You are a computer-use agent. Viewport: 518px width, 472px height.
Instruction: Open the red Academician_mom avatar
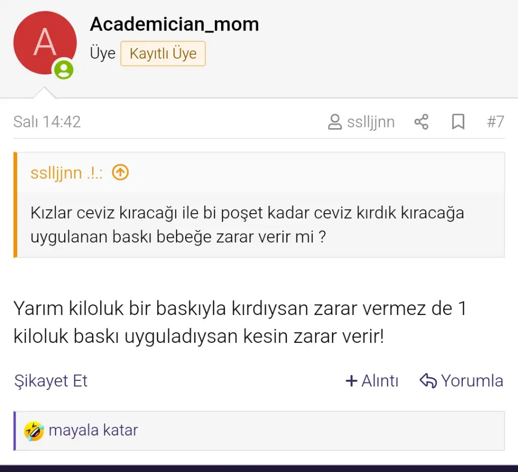(45, 43)
